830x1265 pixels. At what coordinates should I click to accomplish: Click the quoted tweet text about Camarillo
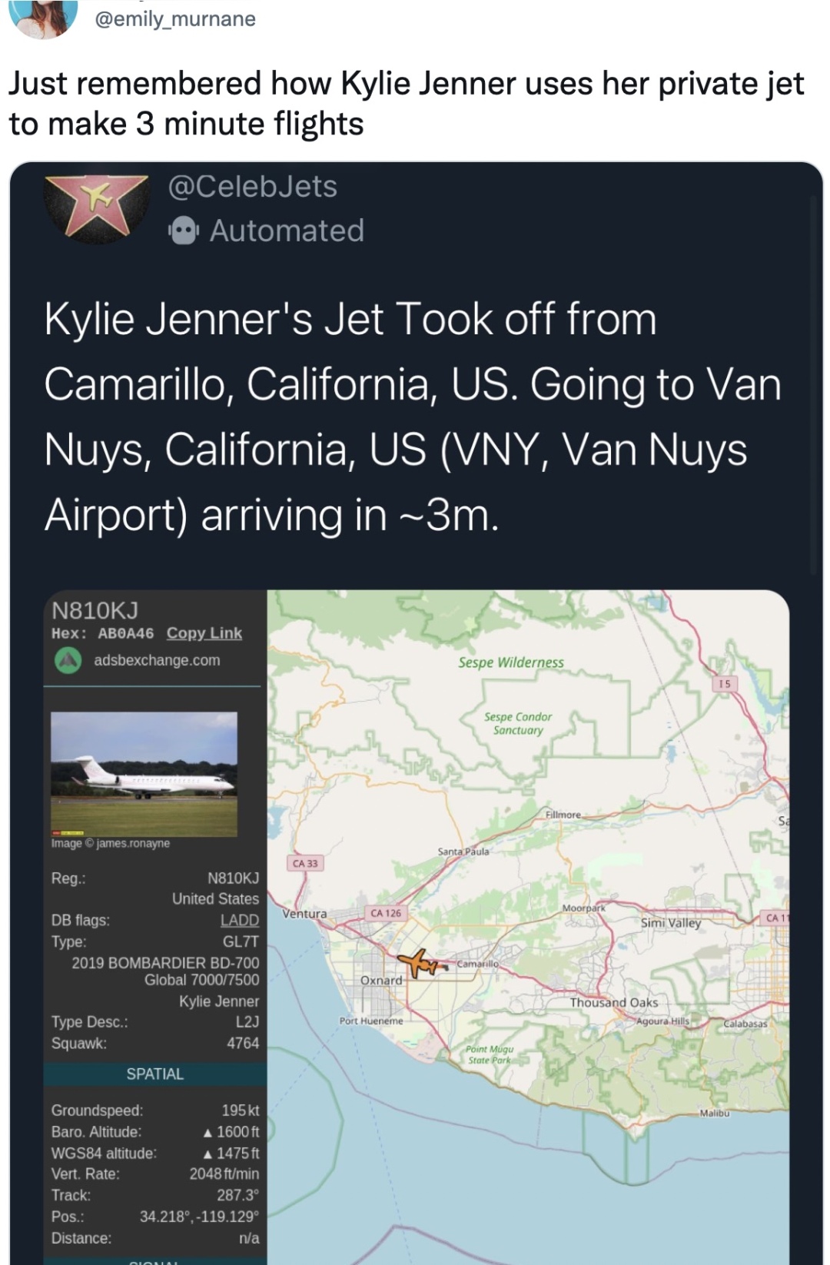tap(412, 416)
